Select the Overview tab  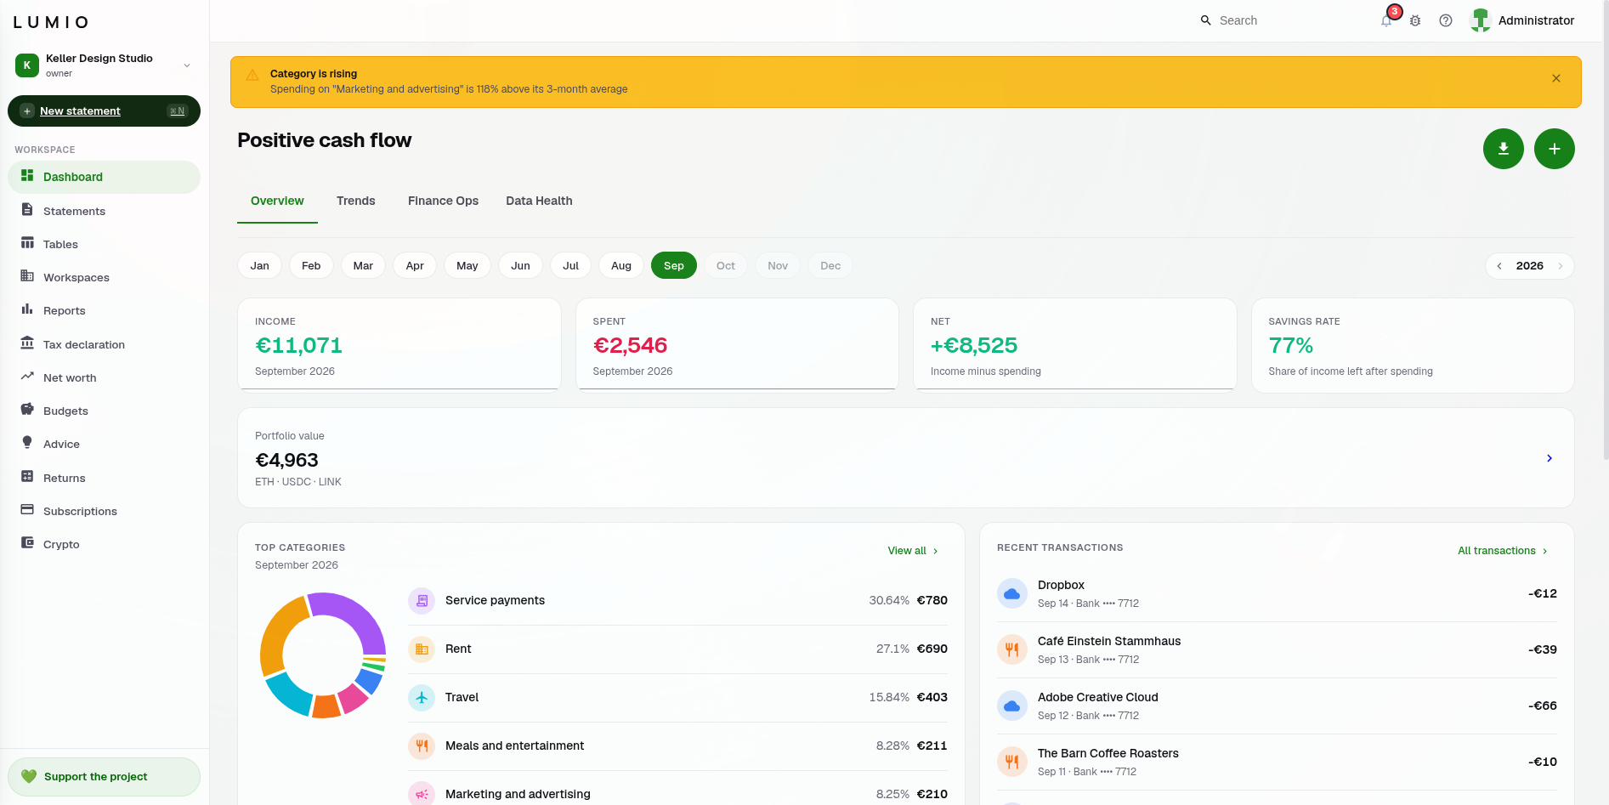(x=277, y=201)
